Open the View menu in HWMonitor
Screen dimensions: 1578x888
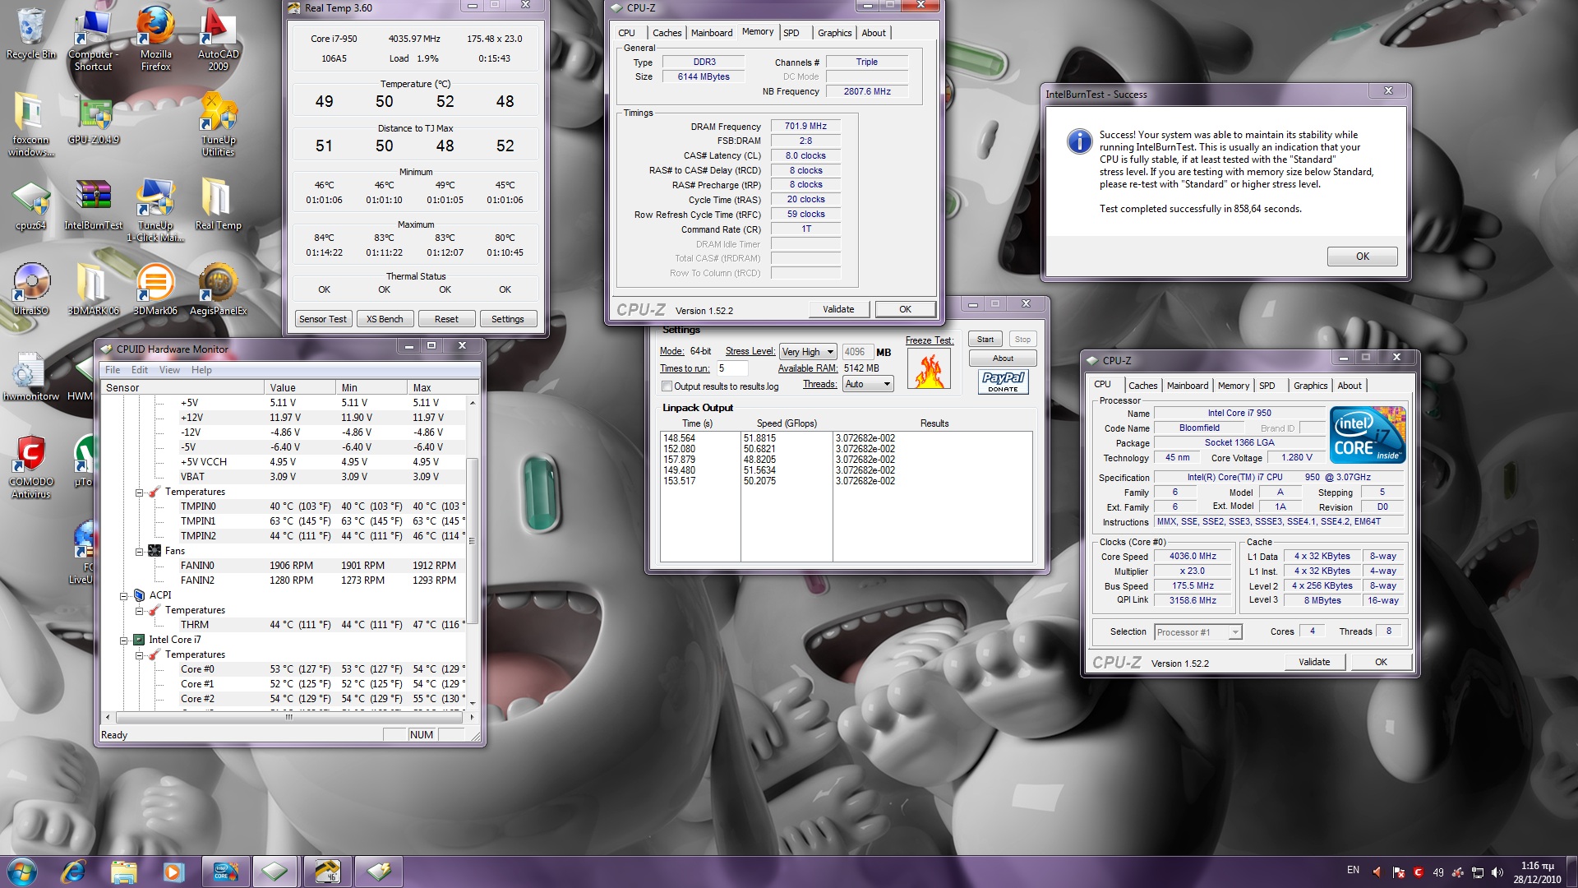tap(169, 370)
